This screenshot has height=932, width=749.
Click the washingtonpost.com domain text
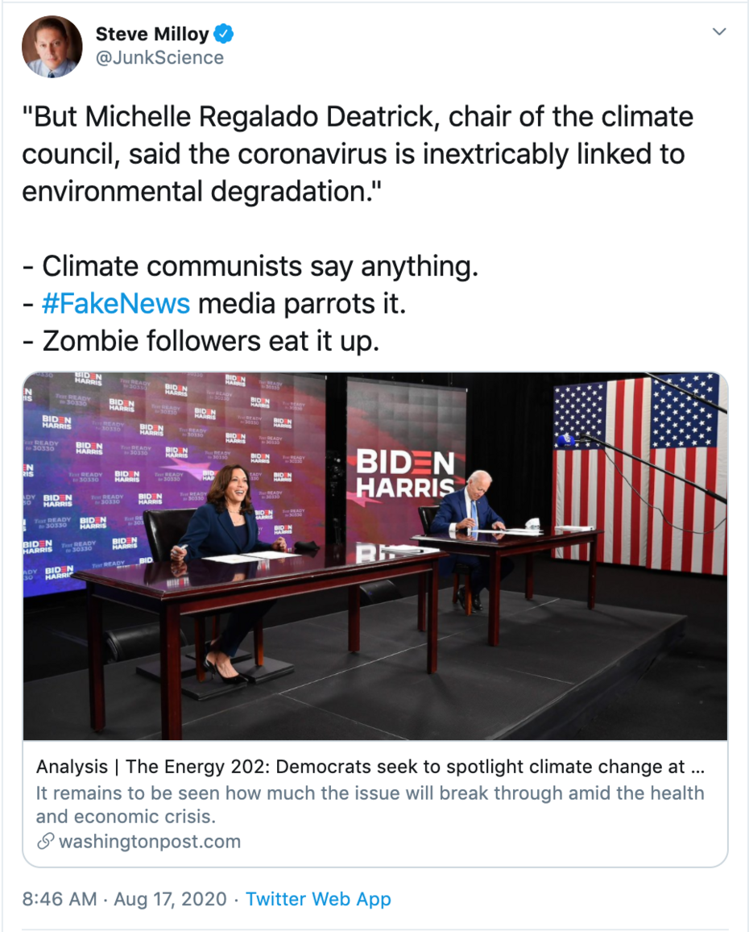pyautogui.click(x=150, y=842)
